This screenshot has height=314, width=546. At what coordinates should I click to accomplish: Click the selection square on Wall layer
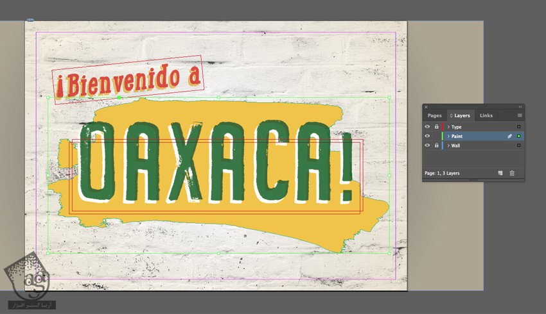click(519, 145)
